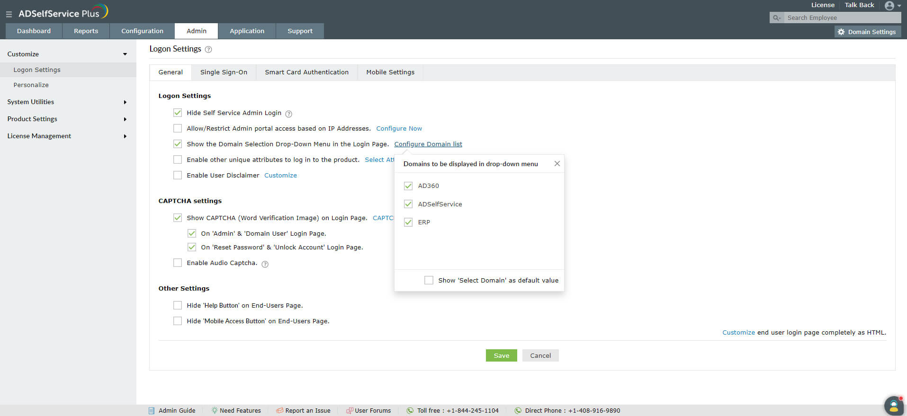Open the Configuration tab
The image size is (907, 416).
142,31
